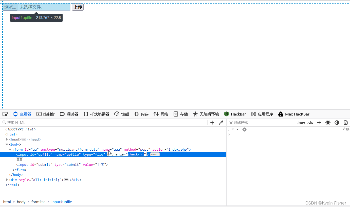Select the closing body tag row
The height and width of the screenshot is (207, 350).
coord(113,175)
